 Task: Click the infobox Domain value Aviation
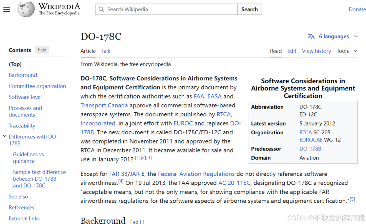pyautogui.click(x=309, y=158)
